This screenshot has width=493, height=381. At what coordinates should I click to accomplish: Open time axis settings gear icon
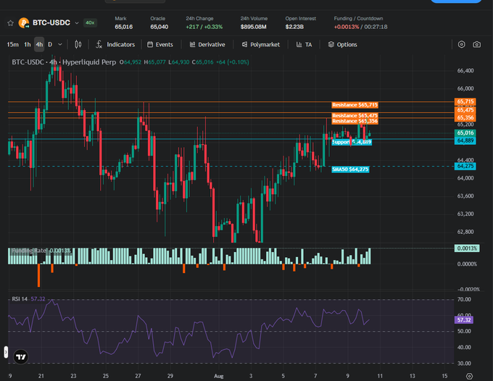tap(469, 376)
